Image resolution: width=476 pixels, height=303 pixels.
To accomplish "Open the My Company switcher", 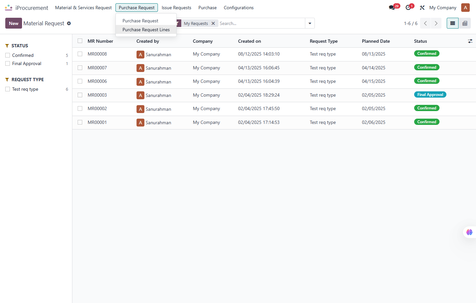I will tap(443, 8).
